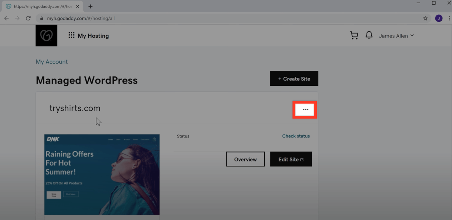Go back to the previous page
452x220 pixels.
click(x=6, y=18)
